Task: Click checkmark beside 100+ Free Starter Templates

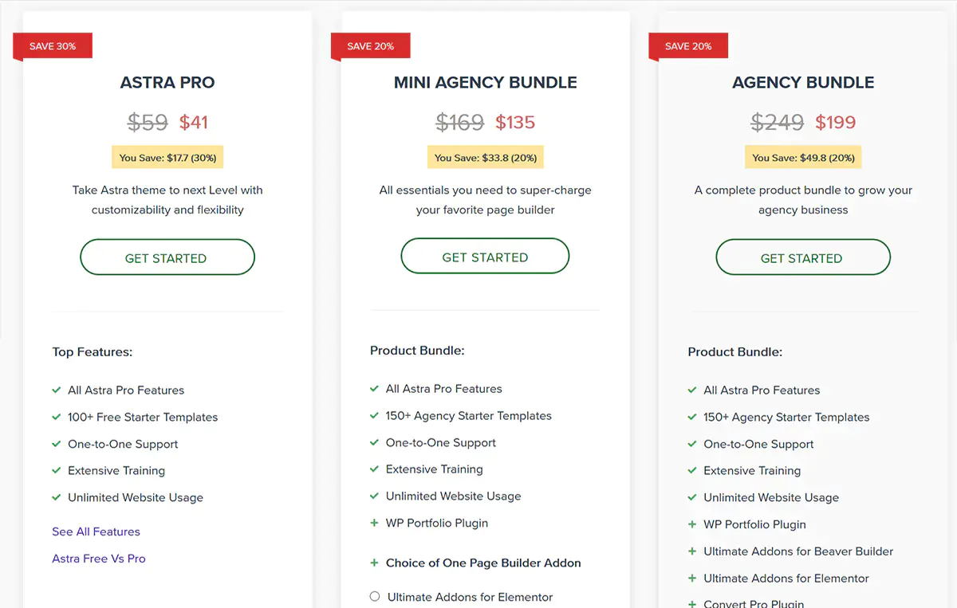Action: pyautogui.click(x=57, y=417)
